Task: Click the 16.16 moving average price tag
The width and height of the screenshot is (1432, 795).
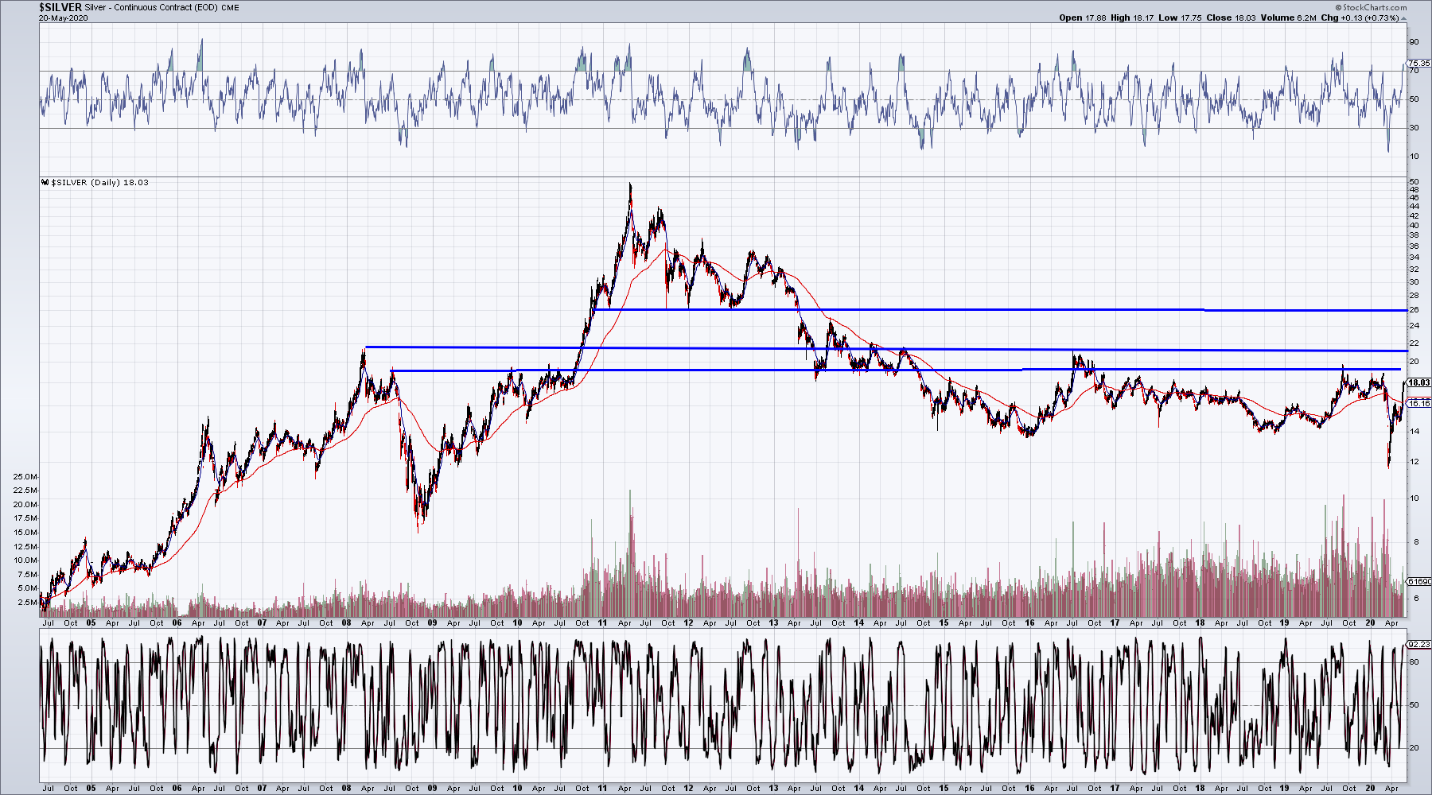Action: coord(1418,403)
